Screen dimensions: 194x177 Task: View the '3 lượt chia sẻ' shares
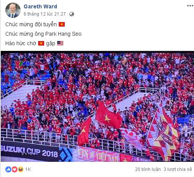[178, 169]
